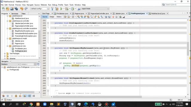Click the Start Macro Recording red circle icon
191x107 pixels.
113,17
